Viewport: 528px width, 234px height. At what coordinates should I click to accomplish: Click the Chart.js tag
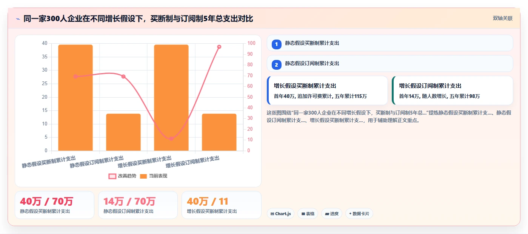pos(280,214)
